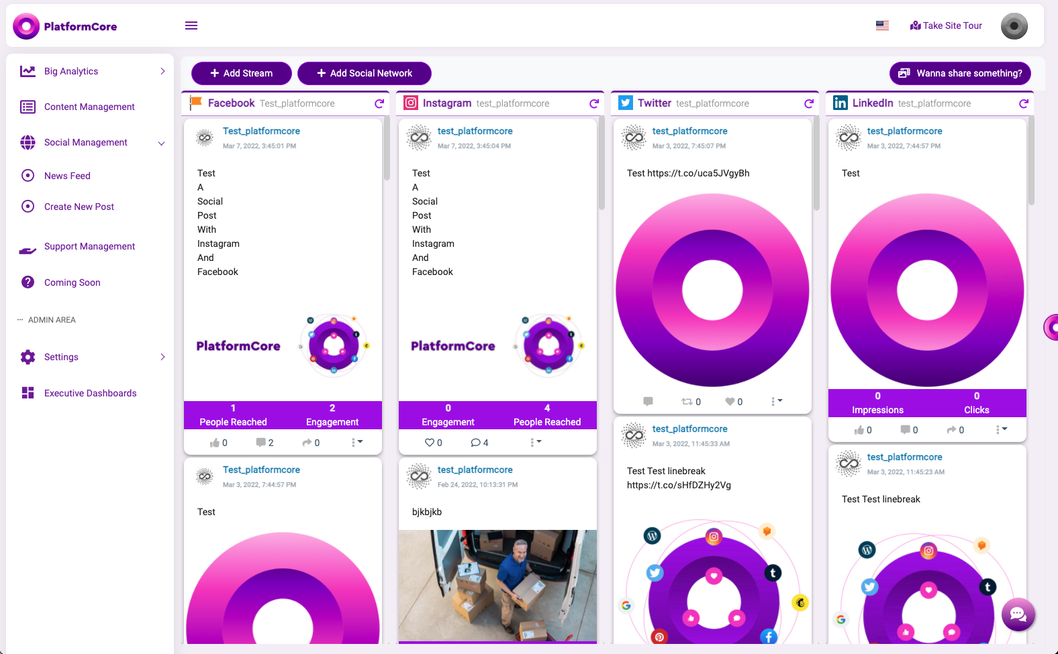The height and width of the screenshot is (654, 1058).
Task: Open the chat support bubble
Action: click(x=1018, y=614)
